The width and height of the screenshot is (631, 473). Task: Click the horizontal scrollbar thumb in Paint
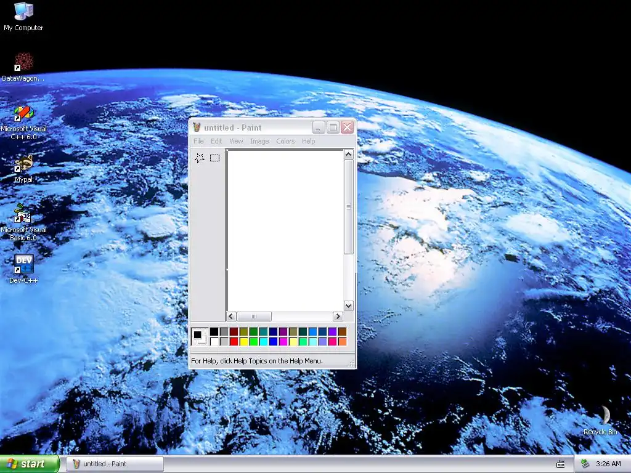coord(254,317)
